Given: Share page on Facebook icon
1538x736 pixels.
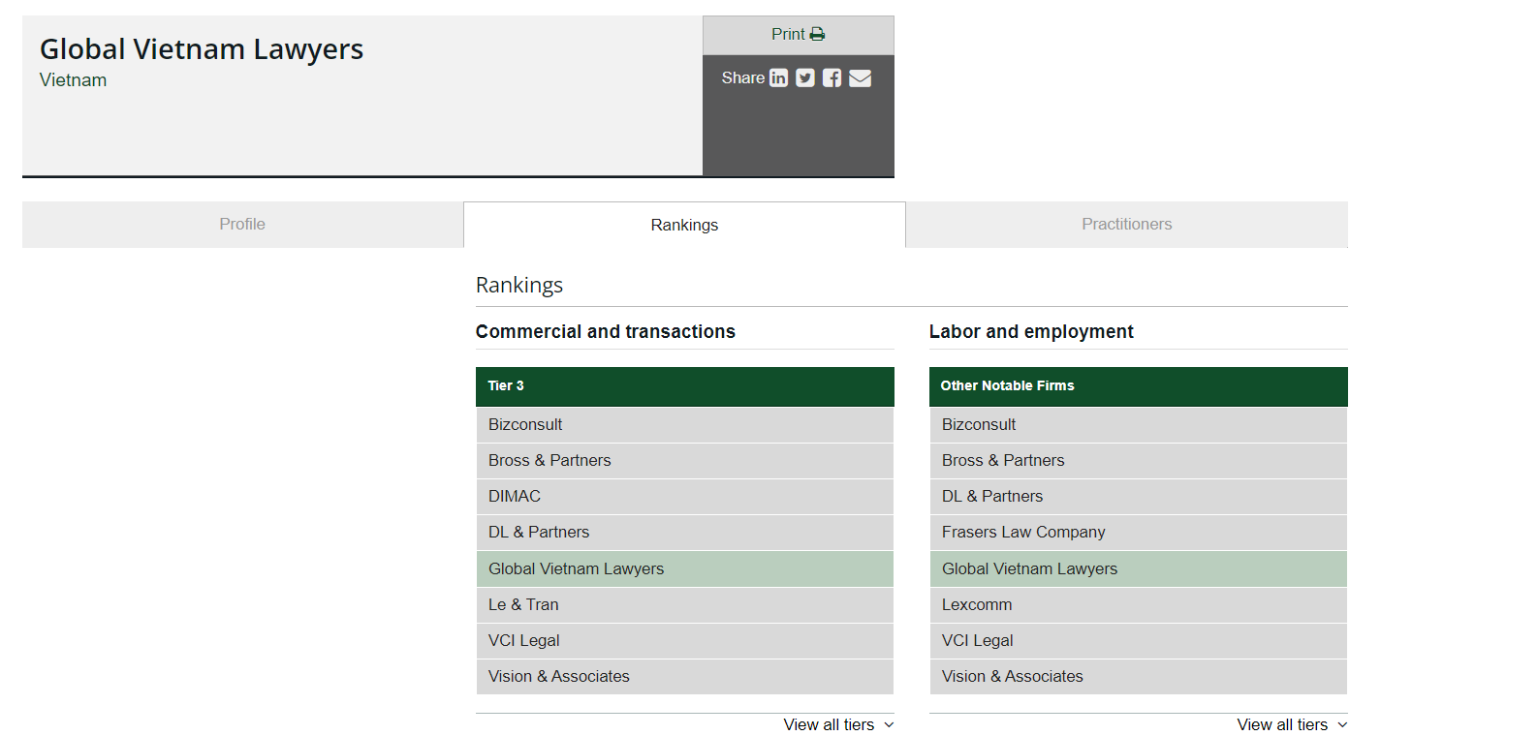Looking at the screenshot, I should point(832,78).
